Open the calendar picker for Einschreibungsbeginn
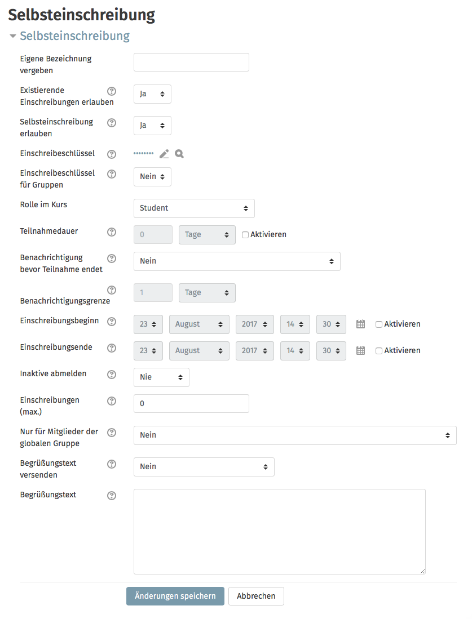The width and height of the screenshot is (472, 619). click(360, 324)
